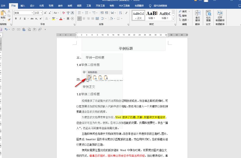Select the Merge Formatting paste option

[x=95, y=78]
